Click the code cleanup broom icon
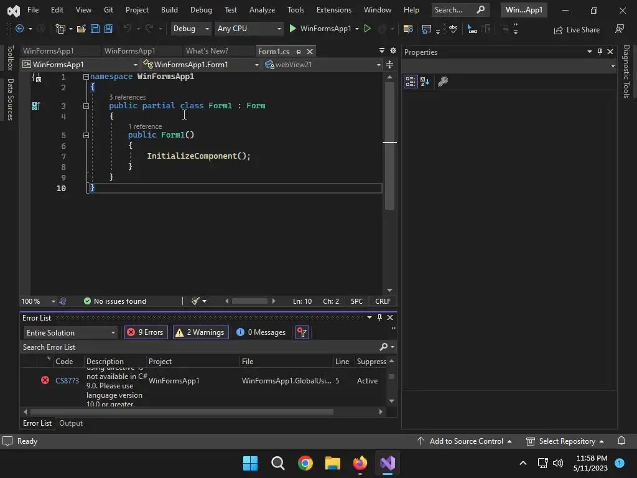Screen dimensions: 637x478 pyautogui.click(x=195, y=301)
